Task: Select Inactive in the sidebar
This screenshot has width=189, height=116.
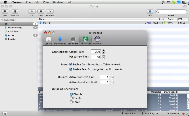Action: click(19, 39)
